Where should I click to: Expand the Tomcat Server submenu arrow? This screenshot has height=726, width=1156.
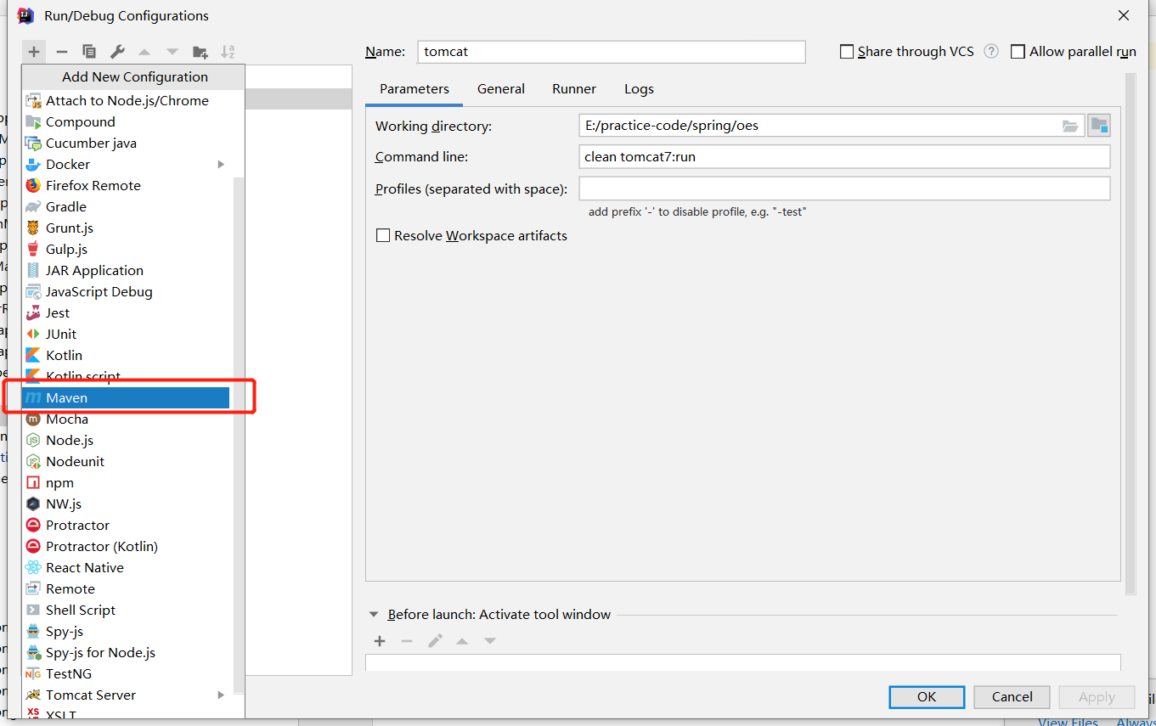221,695
